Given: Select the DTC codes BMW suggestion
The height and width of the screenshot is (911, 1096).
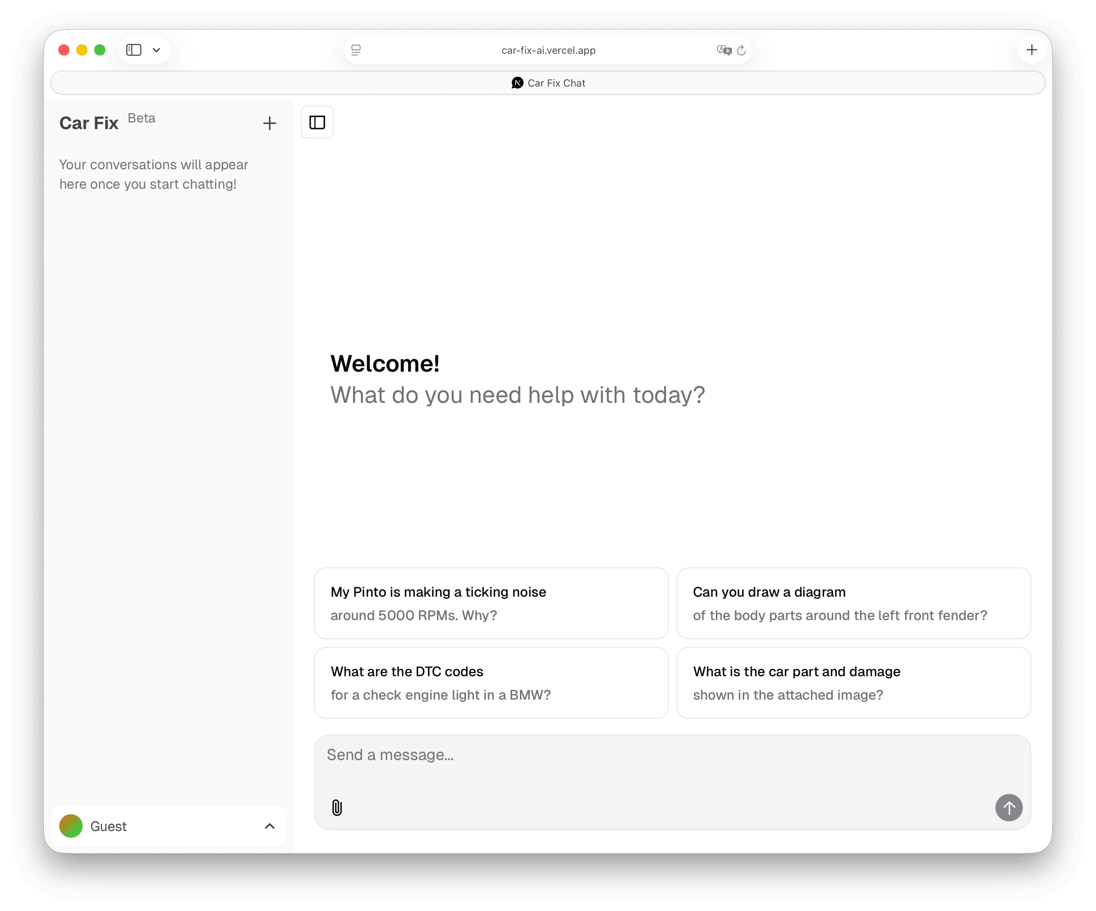Looking at the screenshot, I should pos(491,682).
